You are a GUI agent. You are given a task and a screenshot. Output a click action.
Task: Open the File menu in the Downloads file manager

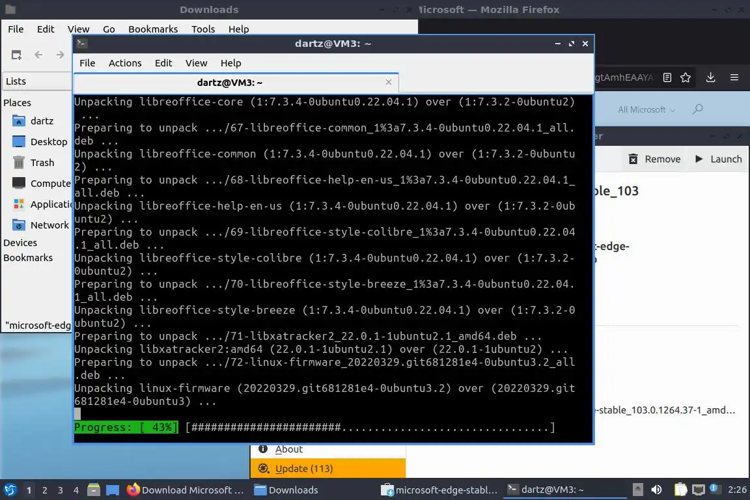point(16,29)
